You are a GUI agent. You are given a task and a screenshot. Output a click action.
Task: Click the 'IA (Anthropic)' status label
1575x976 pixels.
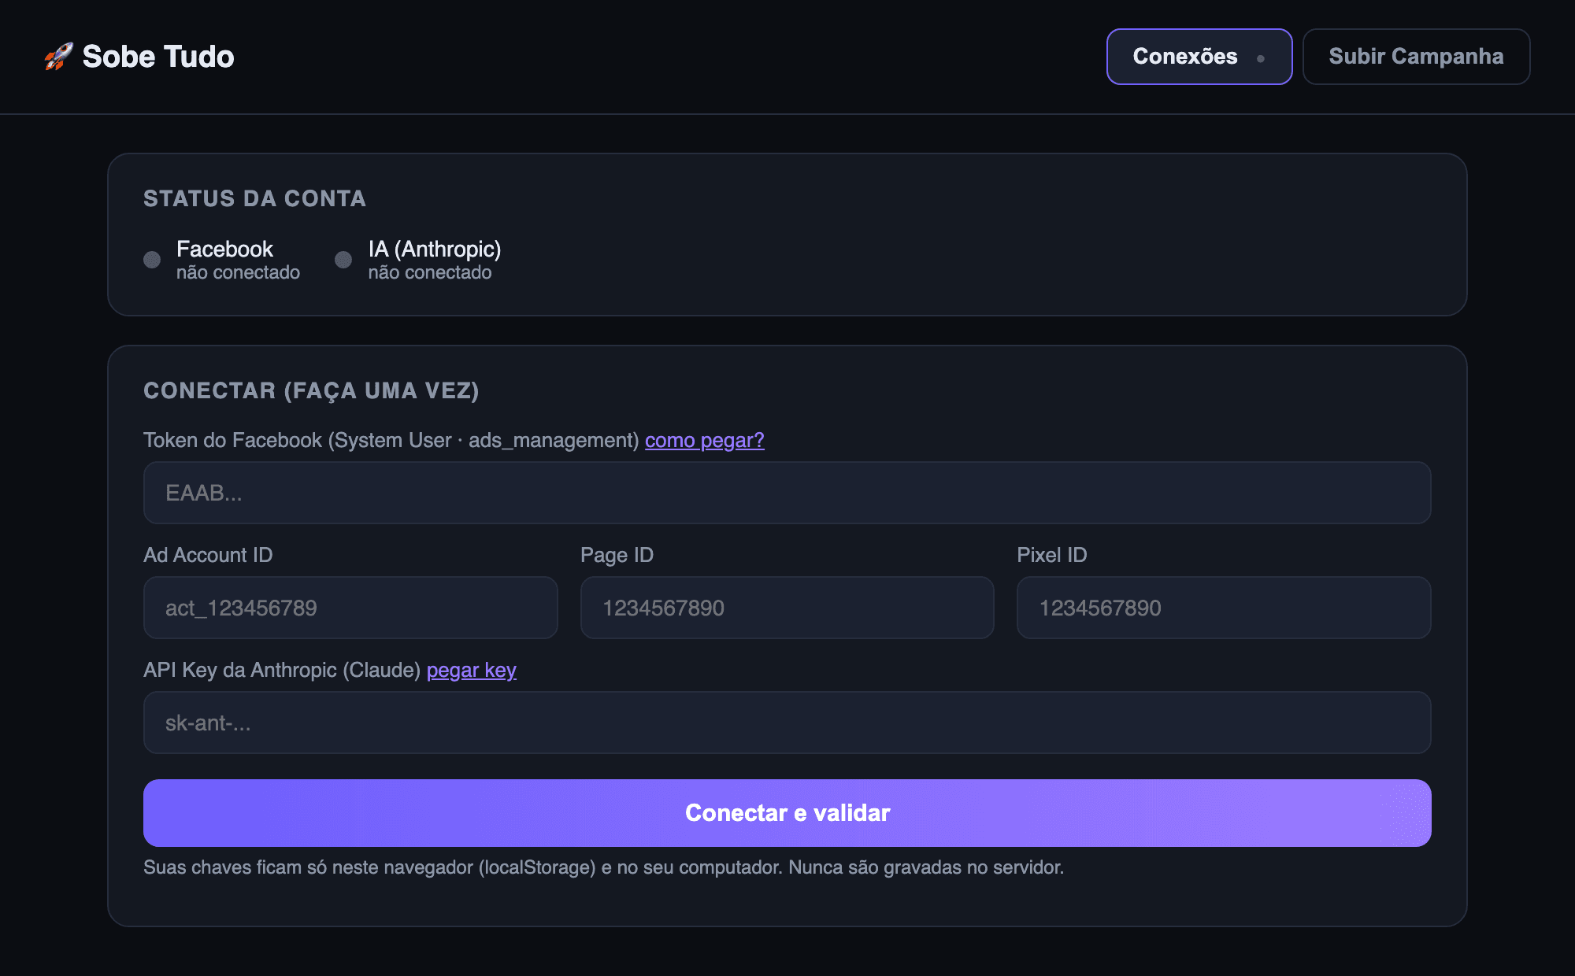pyautogui.click(x=435, y=249)
